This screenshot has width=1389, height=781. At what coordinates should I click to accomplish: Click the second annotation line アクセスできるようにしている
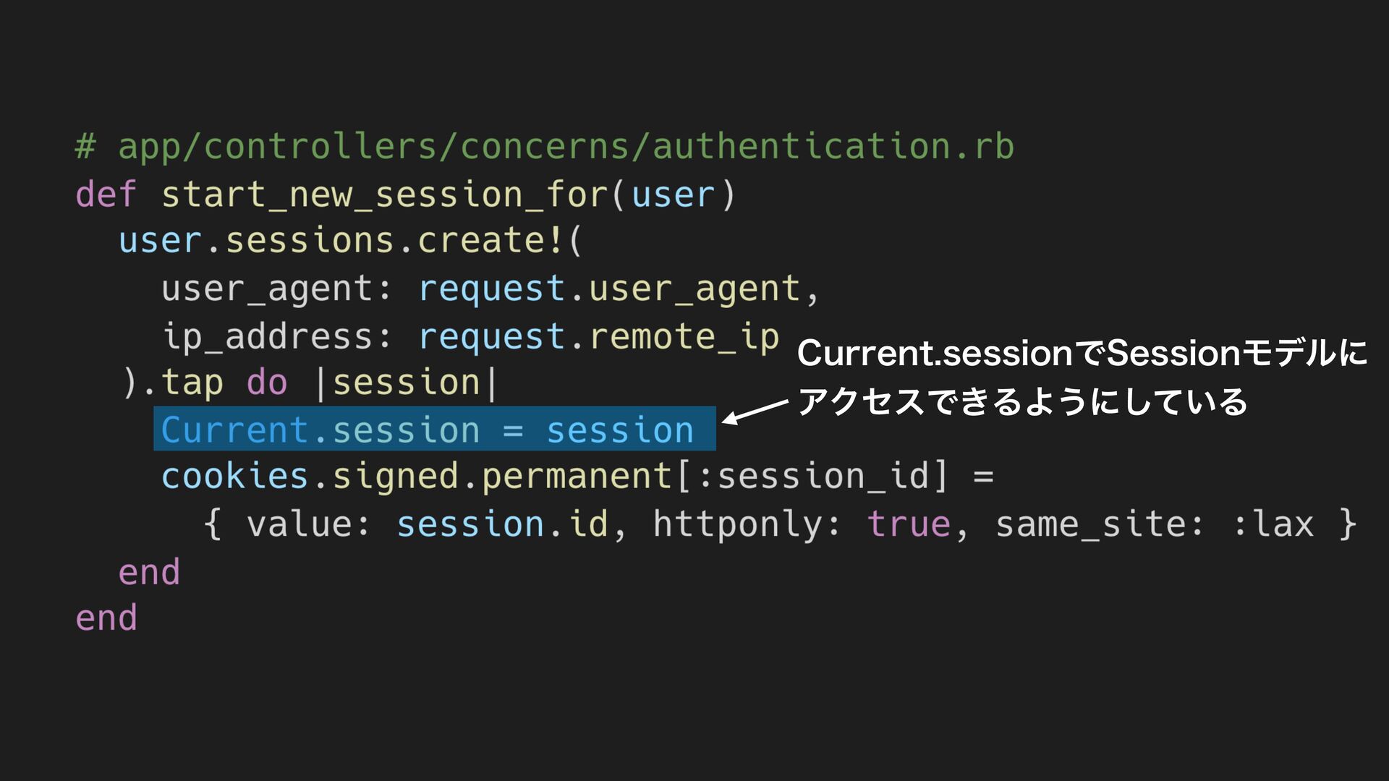(x=1022, y=401)
